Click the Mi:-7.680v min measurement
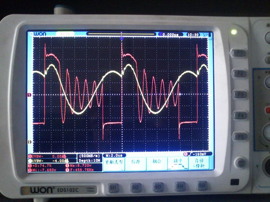Image resolution: width=270 pixels, height=202 pixels. 42,170
